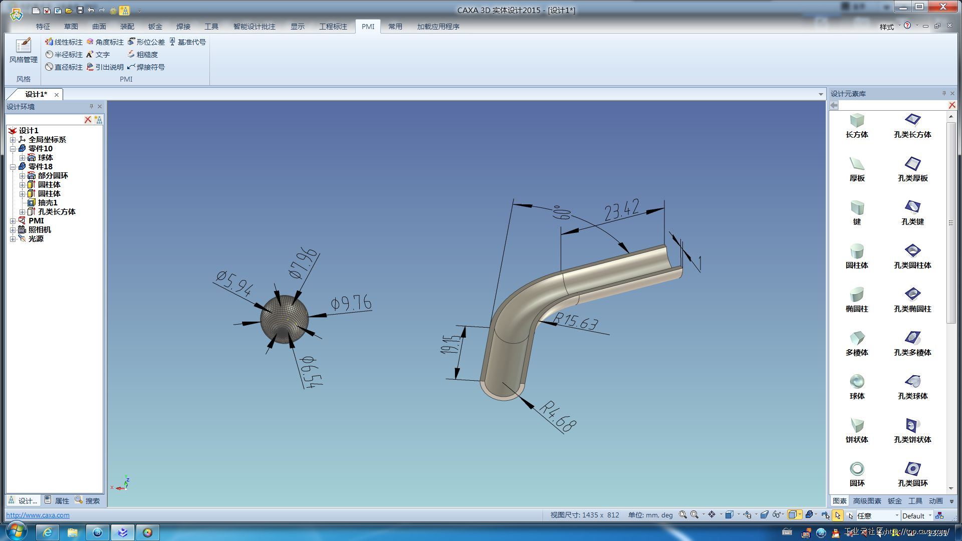Open the 样式 style menu
Viewport: 962px width, 541px height.
pos(887,27)
